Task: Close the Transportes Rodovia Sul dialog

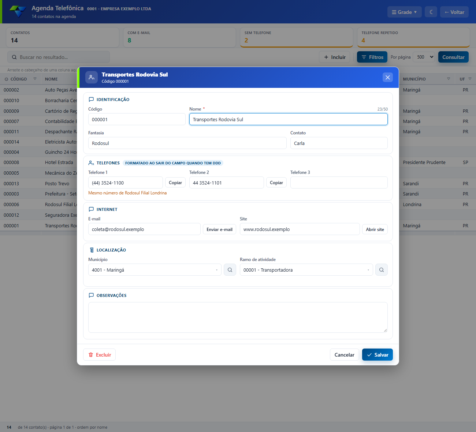Action: point(388,77)
